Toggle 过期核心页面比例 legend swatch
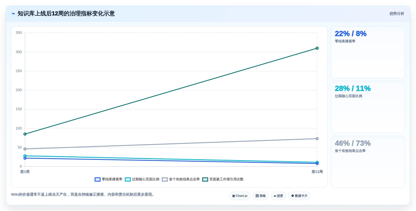Viewport: 416px width, 211px height. (128, 179)
